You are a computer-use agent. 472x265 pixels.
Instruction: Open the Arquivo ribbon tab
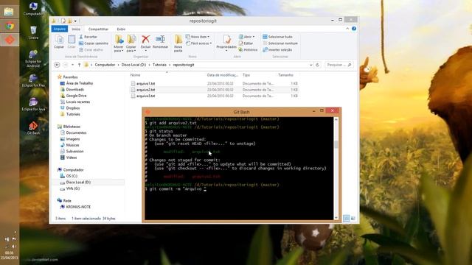tap(60, 29)
